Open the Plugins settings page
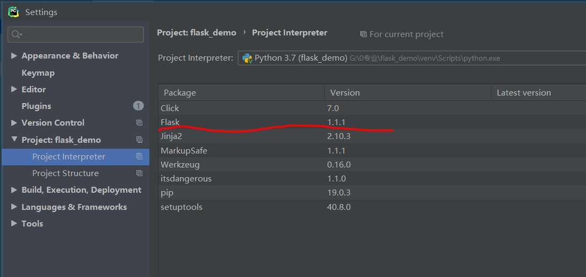The width and height of the screenshot is (586, 277). [36, 106]
